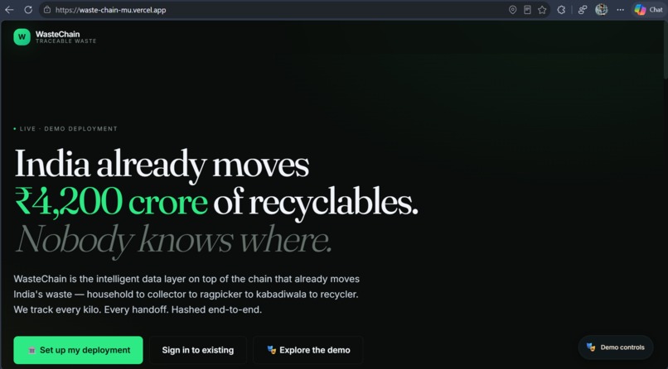This screenshot has height=369, width=668.
Task: Click the browser back arrow
Action: pos(9,10)
